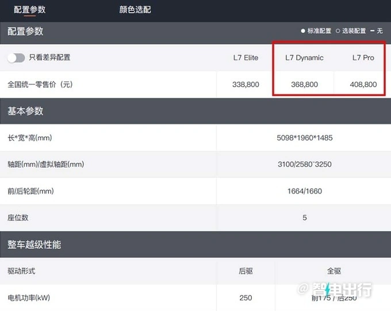Screen dimensions: 391x311
Task: Click the 轴距 value 3100/2580~3250
Action: (304, 164)
